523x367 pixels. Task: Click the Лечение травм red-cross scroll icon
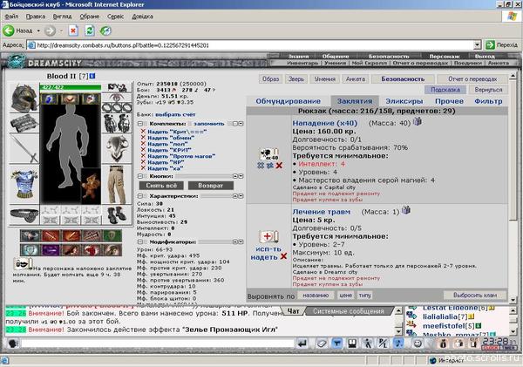coord(268,237)
